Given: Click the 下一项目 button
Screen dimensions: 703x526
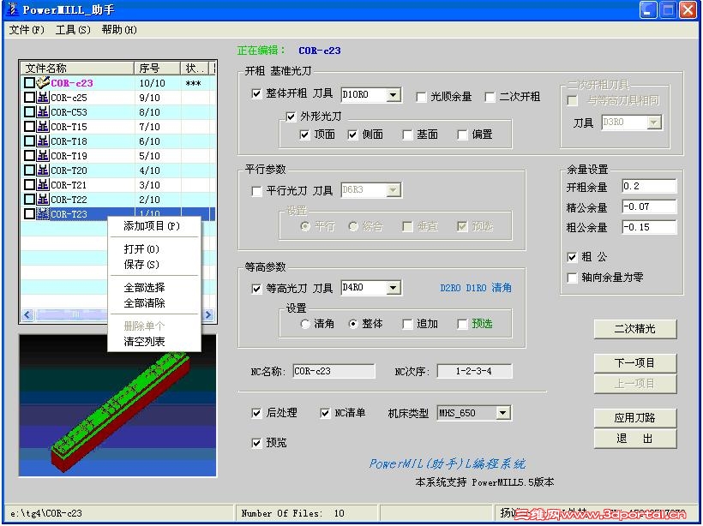Looking at the screenshot, I should tap(635, 363).
